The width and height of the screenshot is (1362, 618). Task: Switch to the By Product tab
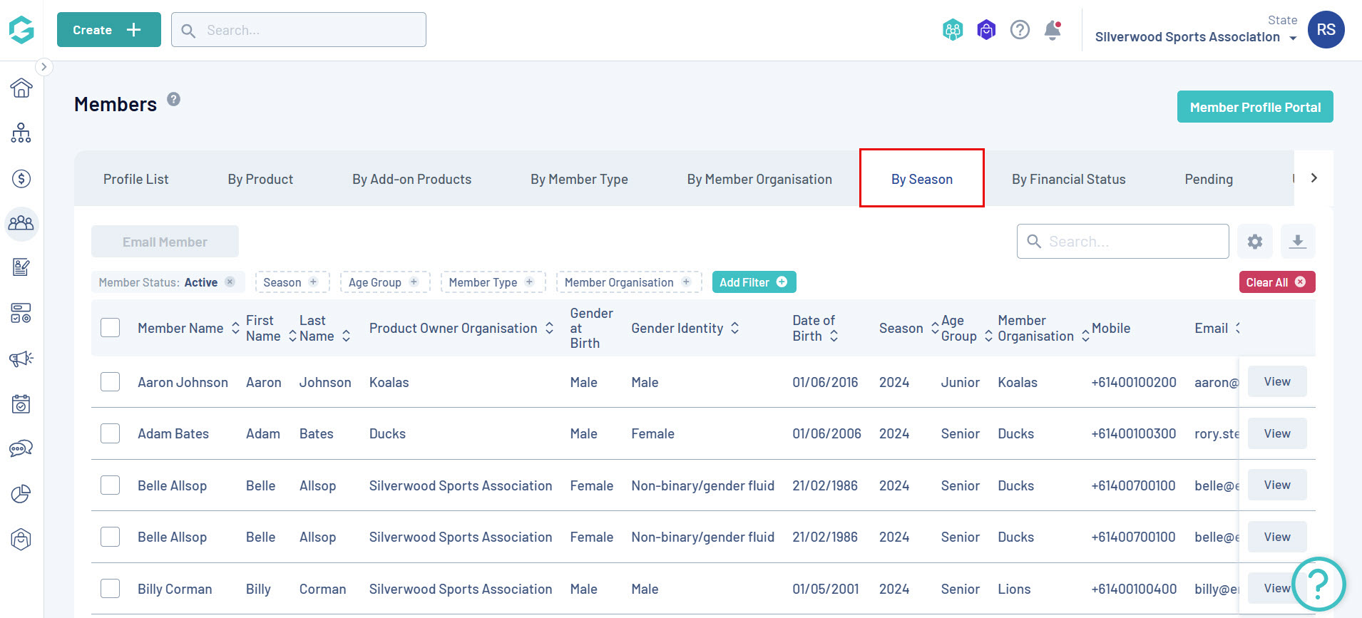pyautogui.click(x=260, y=180)
